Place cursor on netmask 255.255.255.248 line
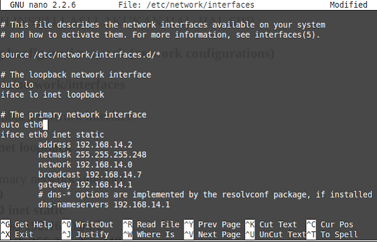The height and width of the screenshot is (242, 377). [x=92, y=155]
